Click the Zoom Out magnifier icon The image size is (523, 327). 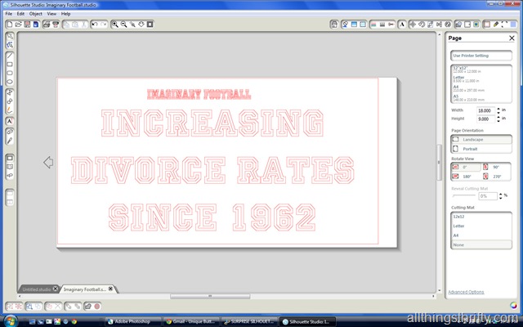(x=123, y=25)
